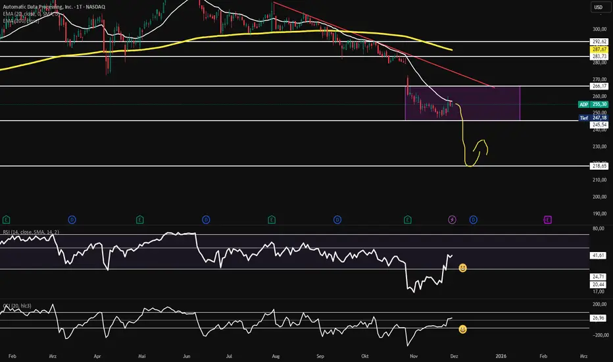The height and width of the screenshot is (362, 613).
Task: Click the earnings marker just before Nov
Action: (407, 220)
